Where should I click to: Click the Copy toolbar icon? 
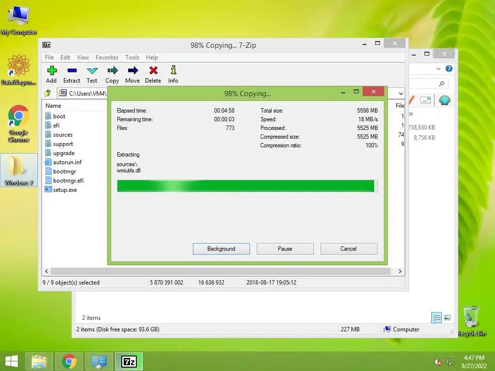pos(112,74)
